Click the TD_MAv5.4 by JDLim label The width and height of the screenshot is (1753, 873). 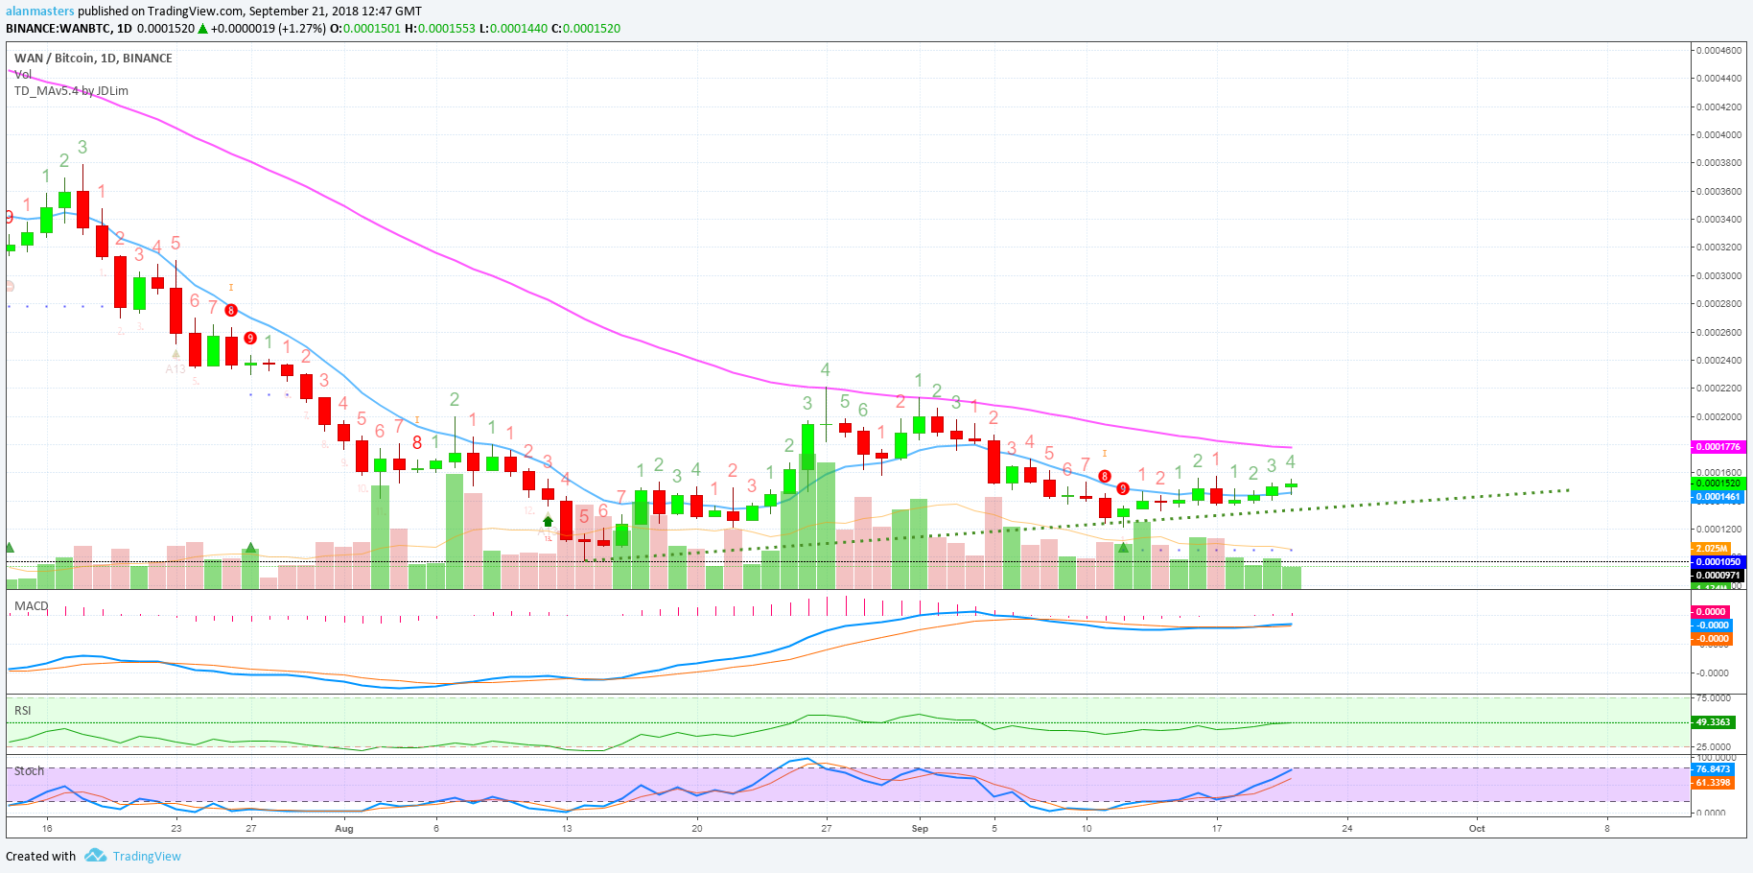tap(71, 90)
